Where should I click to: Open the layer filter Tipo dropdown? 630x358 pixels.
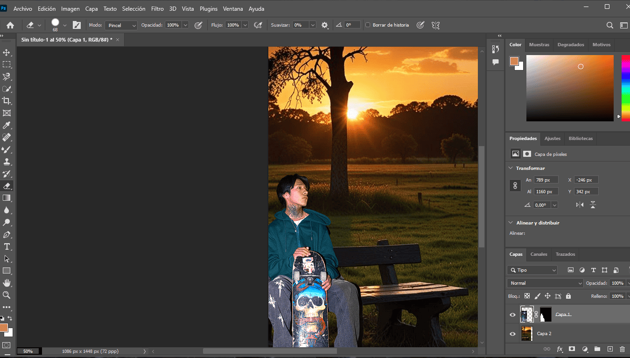532,270
